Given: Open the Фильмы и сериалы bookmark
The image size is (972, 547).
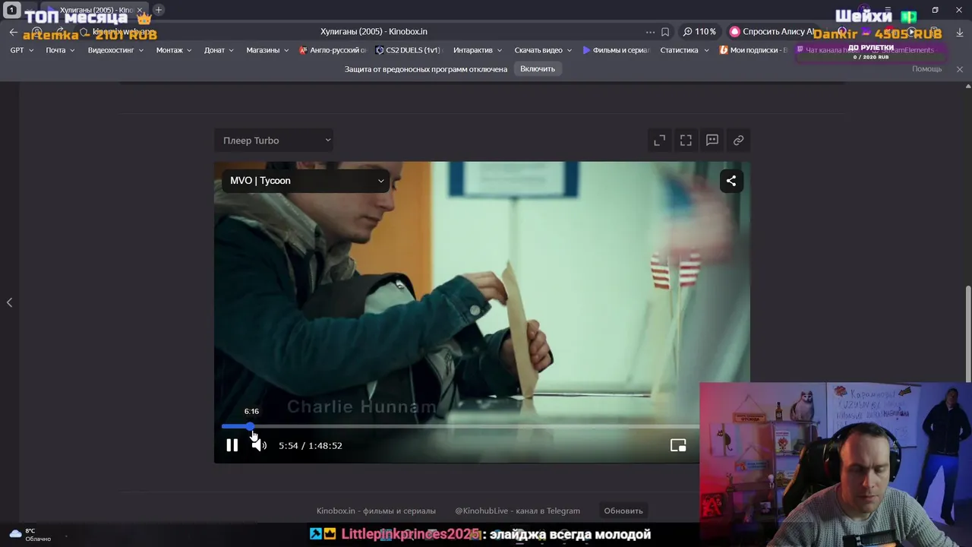Looking at the screenshot, I should [x=617, y=50].
